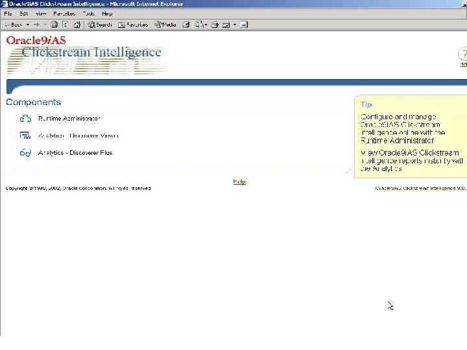Click the Forward arrow button
This screenshot has height=350, width=467.
pyautogui.click(x=36, y=25)
